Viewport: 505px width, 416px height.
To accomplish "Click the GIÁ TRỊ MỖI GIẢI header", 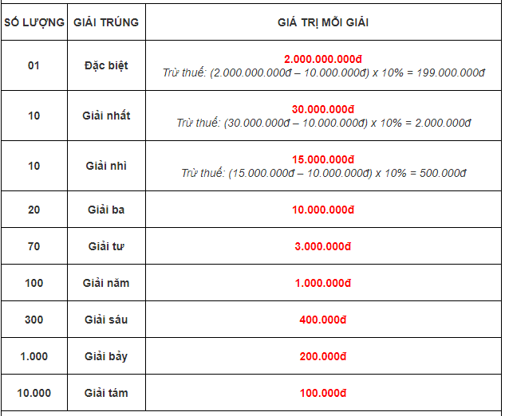I will 322,22.
